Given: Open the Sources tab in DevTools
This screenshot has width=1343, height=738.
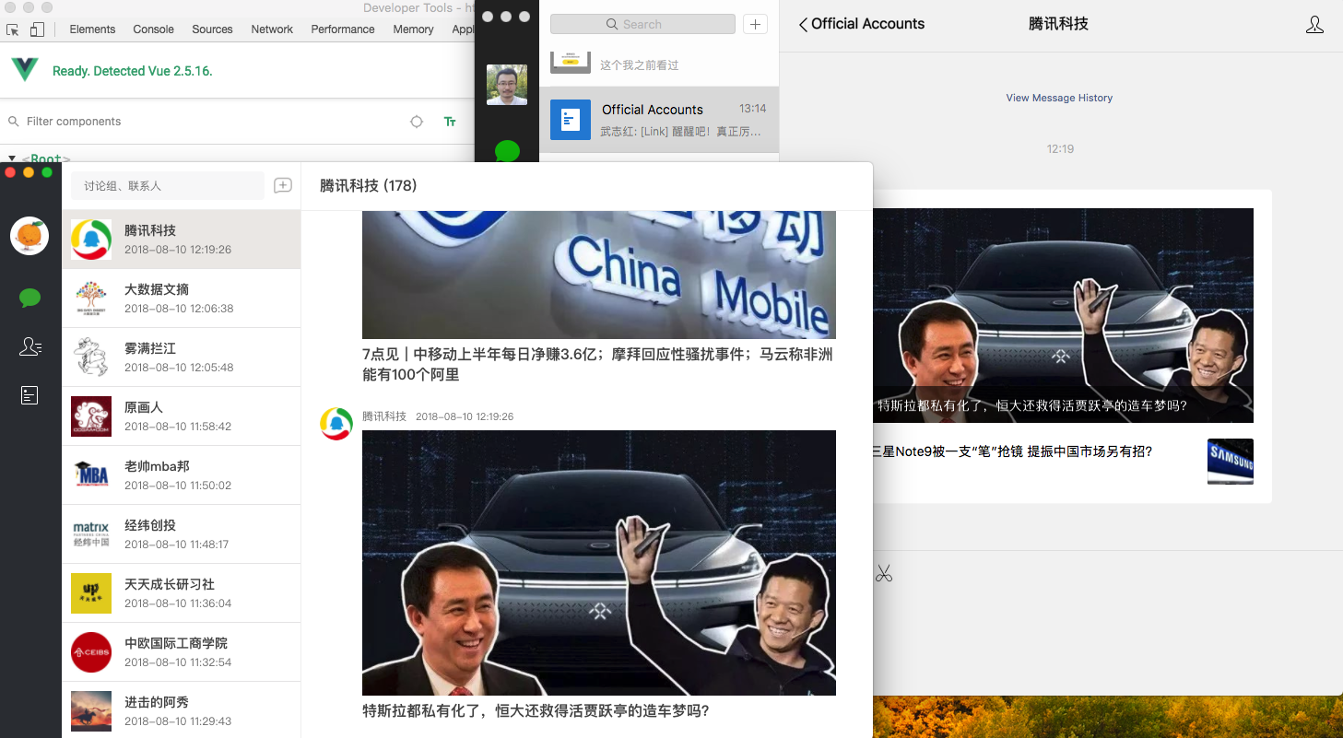Looking at the screenshot, I should pos(212,29).
